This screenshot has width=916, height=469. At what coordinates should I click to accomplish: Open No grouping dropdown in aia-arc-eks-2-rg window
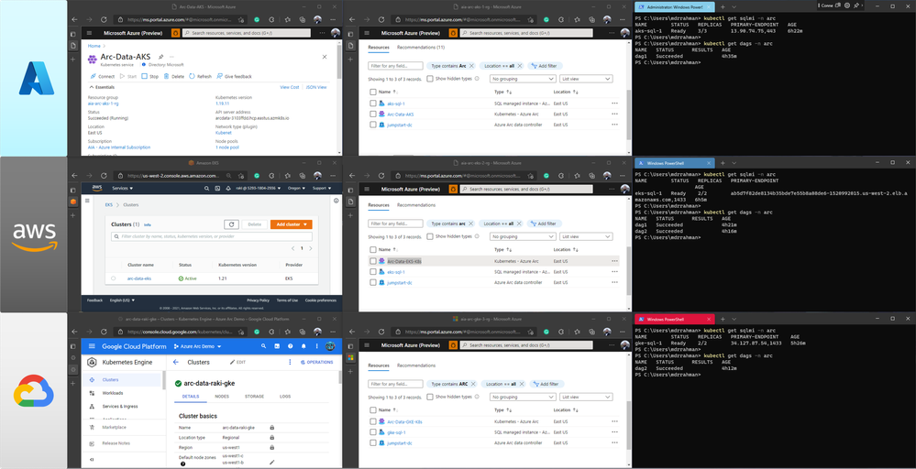(523, 237)
